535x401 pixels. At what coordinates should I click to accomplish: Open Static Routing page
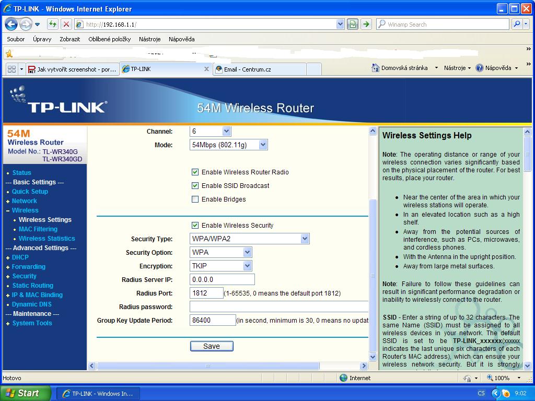tap(33, 286)
